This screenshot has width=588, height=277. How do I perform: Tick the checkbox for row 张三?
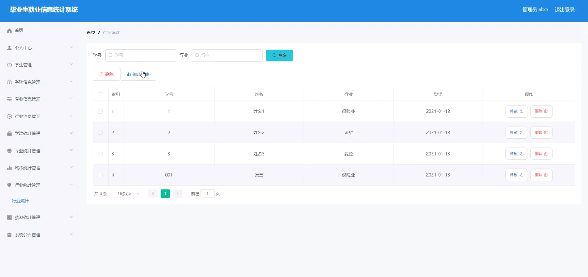[x=100, y=174]
